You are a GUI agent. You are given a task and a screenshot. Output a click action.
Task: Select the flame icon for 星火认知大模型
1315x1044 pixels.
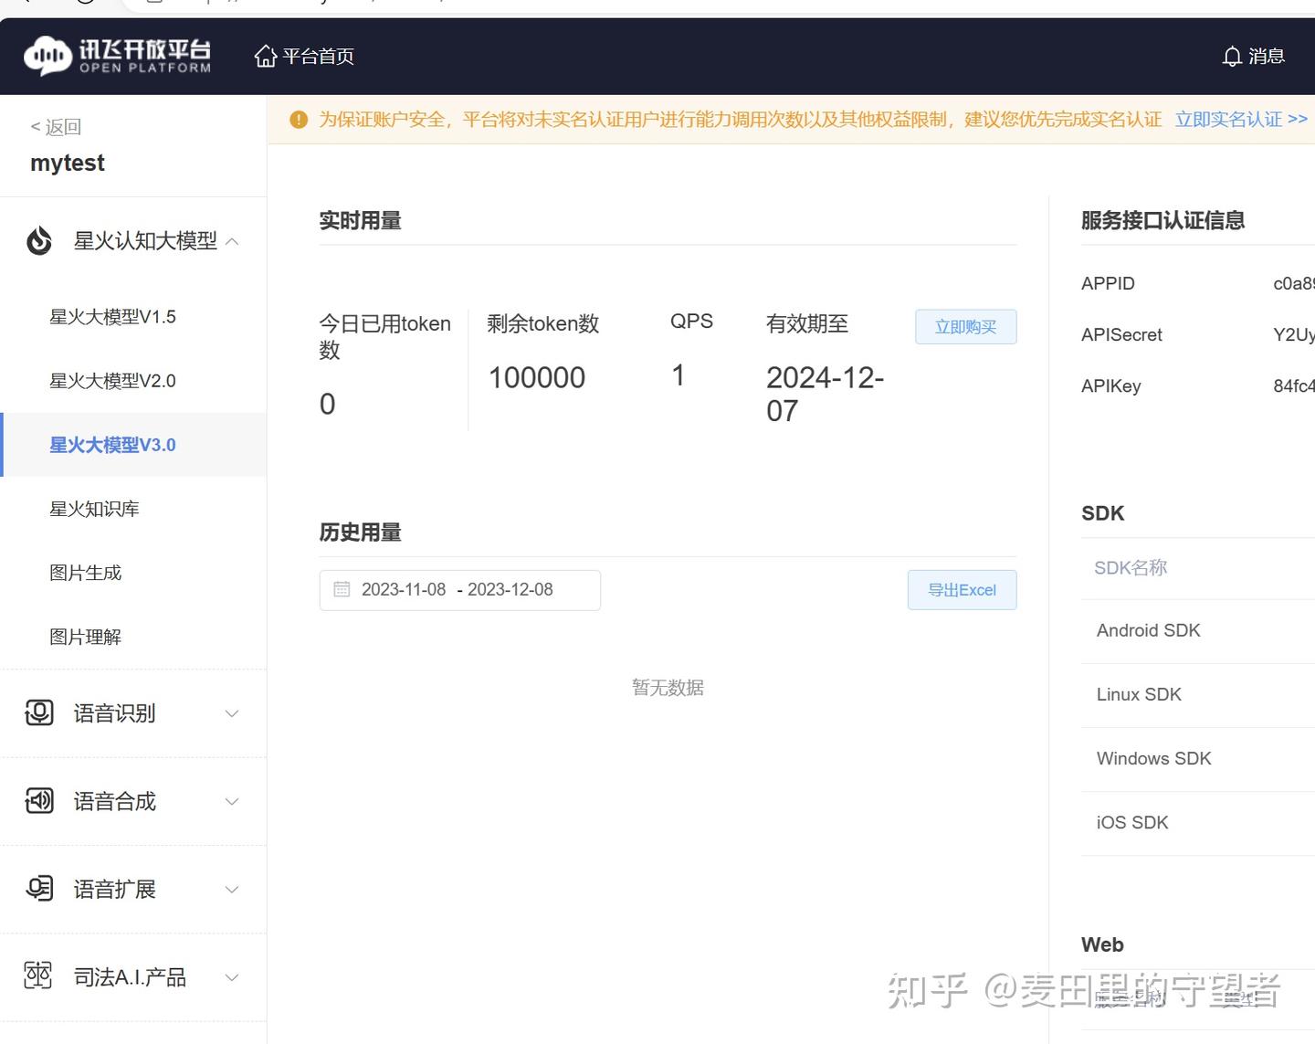[38, 240]
